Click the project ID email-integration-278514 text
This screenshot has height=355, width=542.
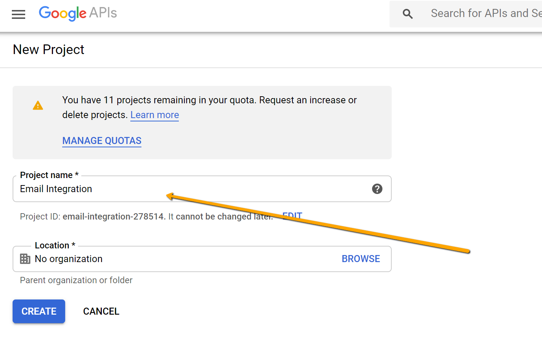pyautogui.click(x=113, y=216)
